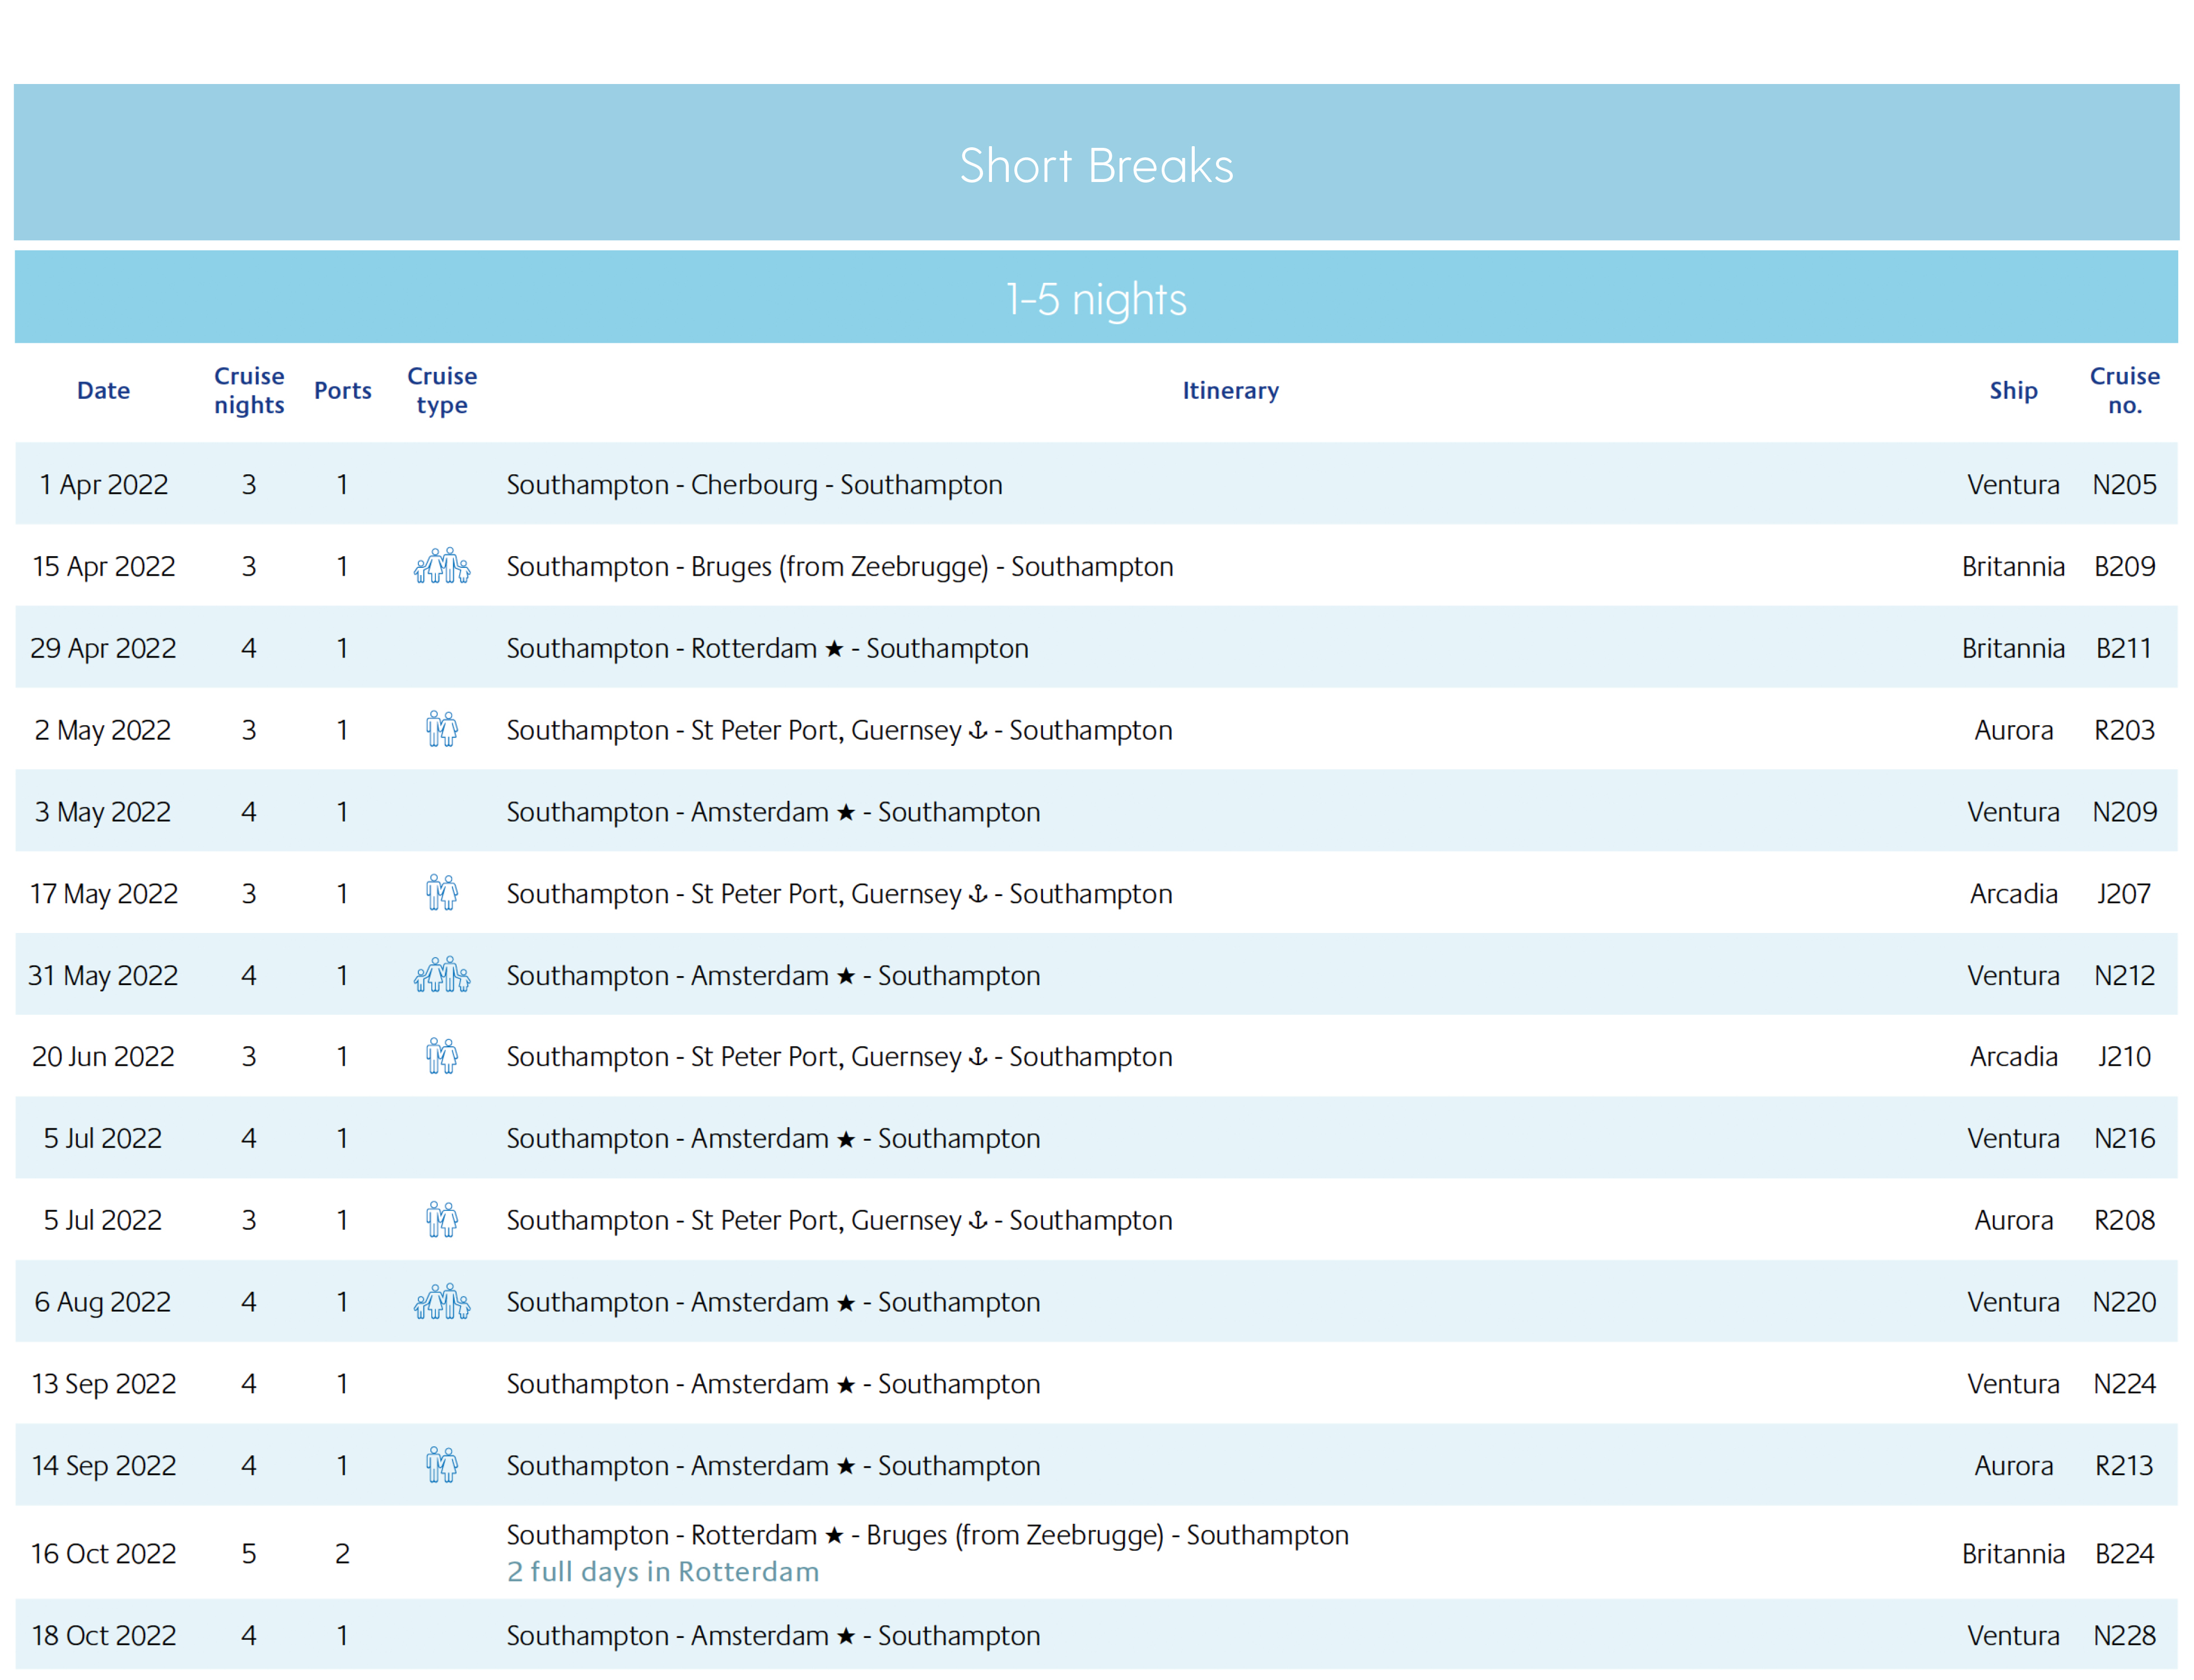Click the 2 full days in Rotterdam note
This screenshot has width=2194, height=1680.
[662, 1572]
